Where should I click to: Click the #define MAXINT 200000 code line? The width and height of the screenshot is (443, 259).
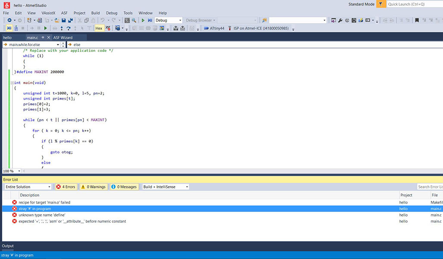click(40, 72)
